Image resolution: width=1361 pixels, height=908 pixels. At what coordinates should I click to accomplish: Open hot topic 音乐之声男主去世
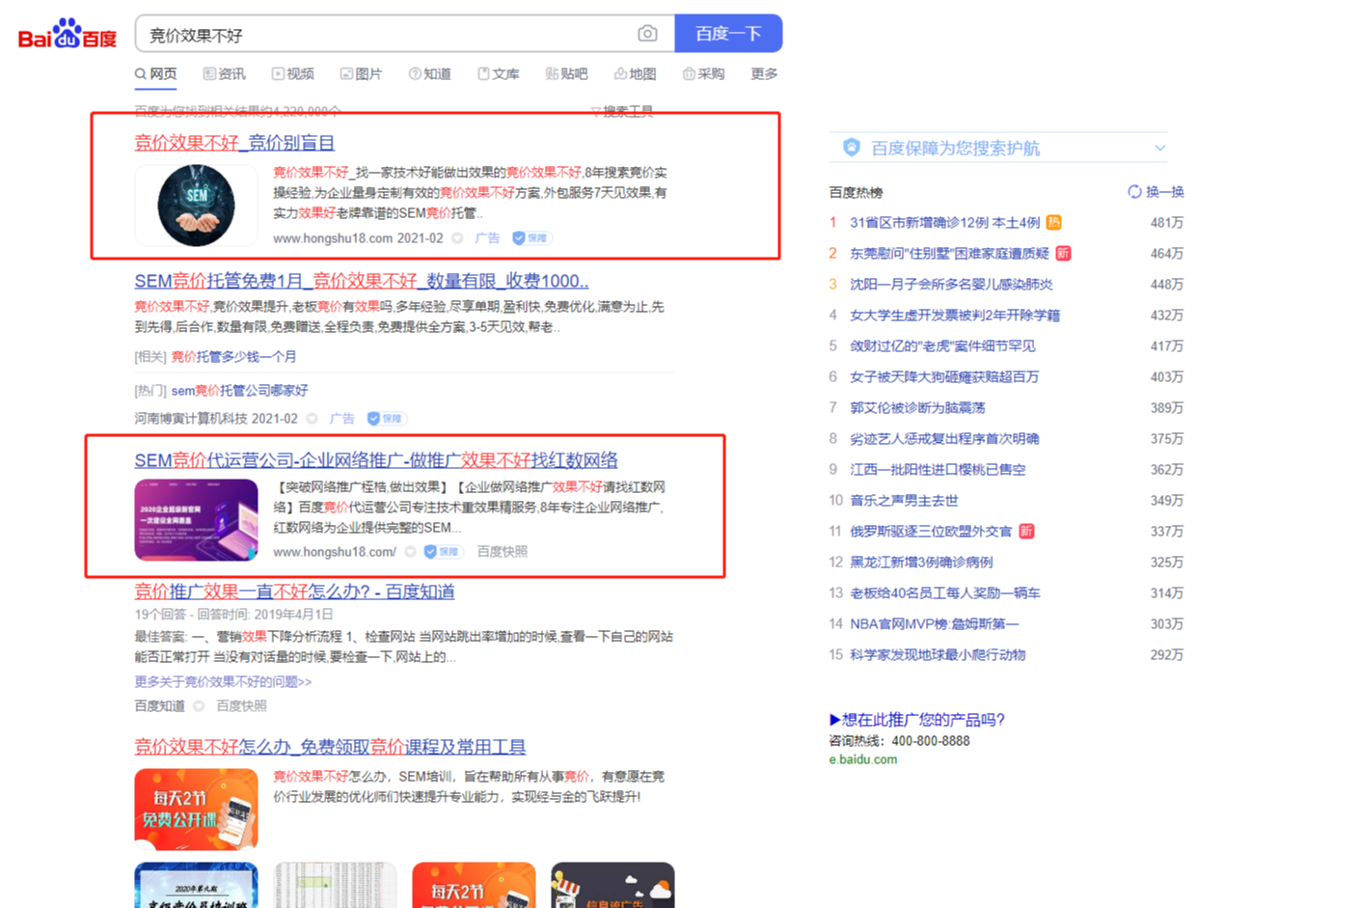pyautogui.click(x=904, y=501)
